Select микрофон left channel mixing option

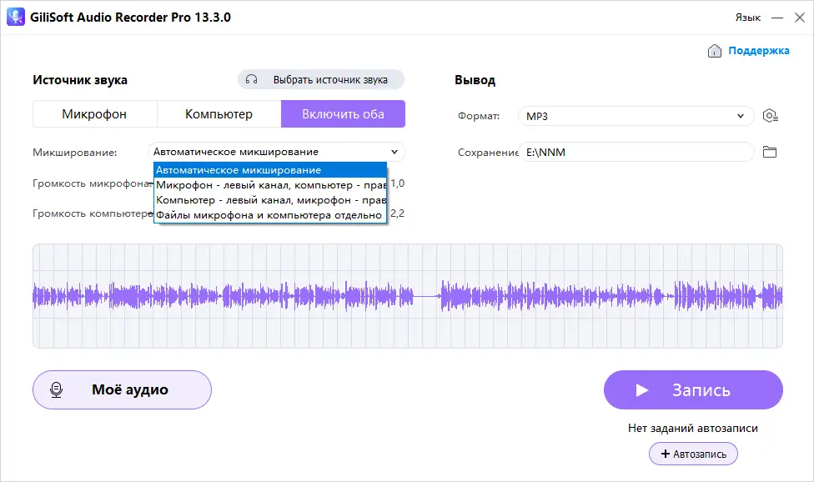click(x=269, y=184)
